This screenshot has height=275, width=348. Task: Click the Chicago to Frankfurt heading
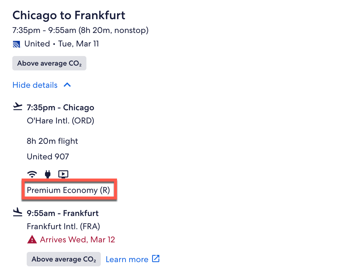69,15
